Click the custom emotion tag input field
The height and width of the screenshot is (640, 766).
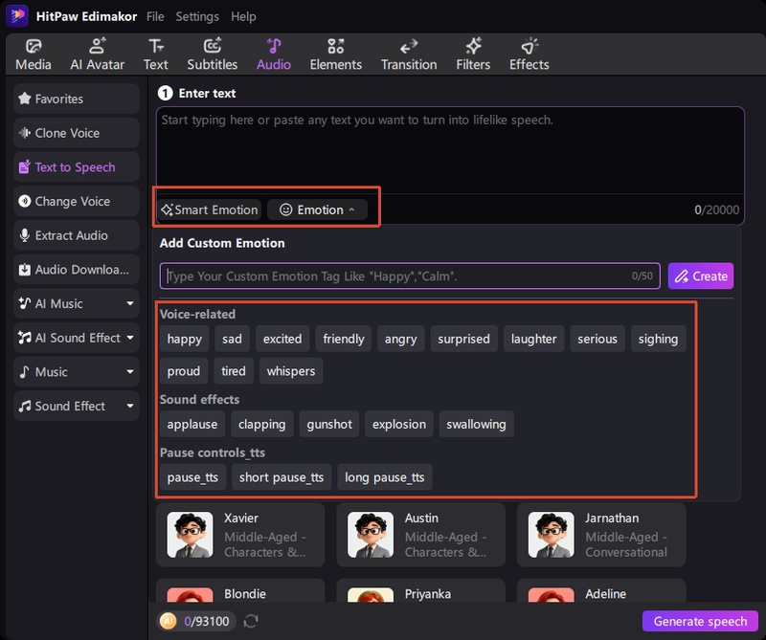[410, 276]
